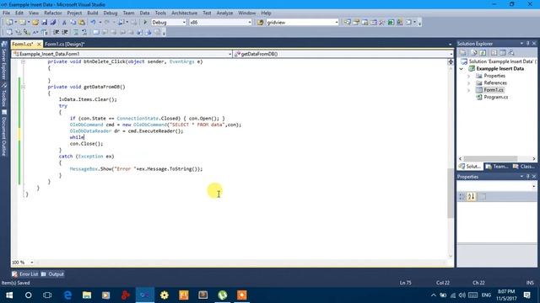Click the Refresh icon in Solution Explorer
Viewport: 540px width, 303px height.
[483, 52]
